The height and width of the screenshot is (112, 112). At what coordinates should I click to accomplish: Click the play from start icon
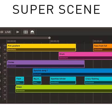click(x=18, y=32)
